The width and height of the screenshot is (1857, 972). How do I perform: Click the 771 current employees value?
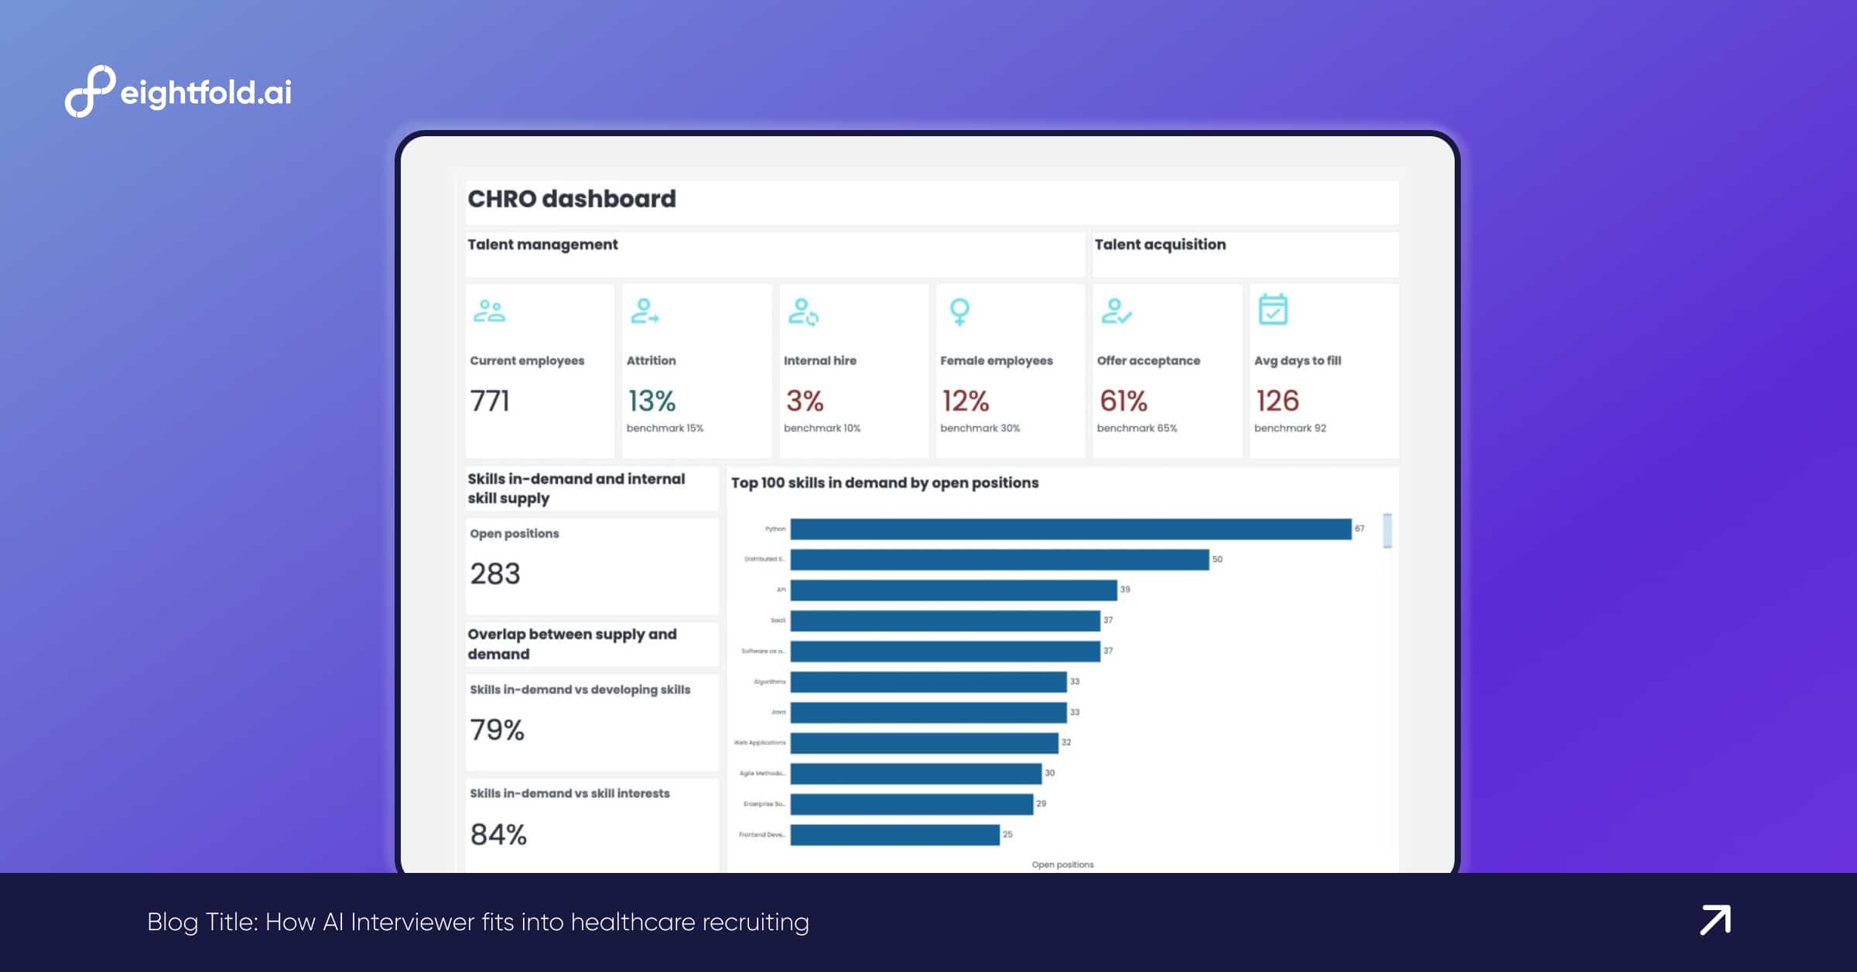[x=490, y=401]
